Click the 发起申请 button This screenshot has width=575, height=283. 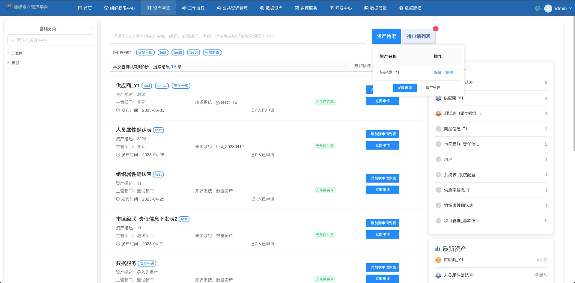(x=405, y=88)
